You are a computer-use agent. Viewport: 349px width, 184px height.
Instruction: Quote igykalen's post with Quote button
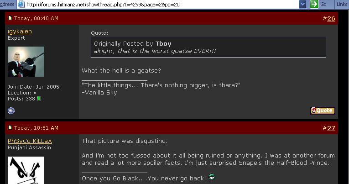pos(323,110)
